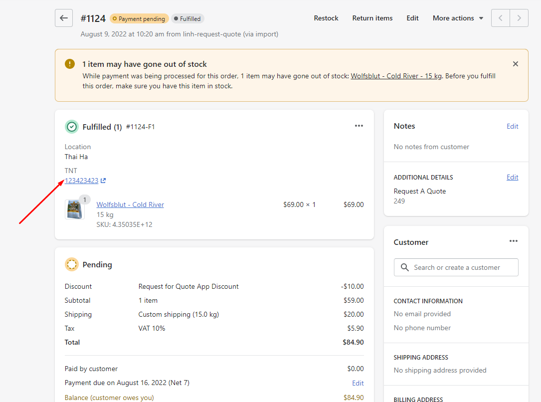Click the external link icon beside tracking number
This screenshot has height=402, width=541.
point(103,181)
